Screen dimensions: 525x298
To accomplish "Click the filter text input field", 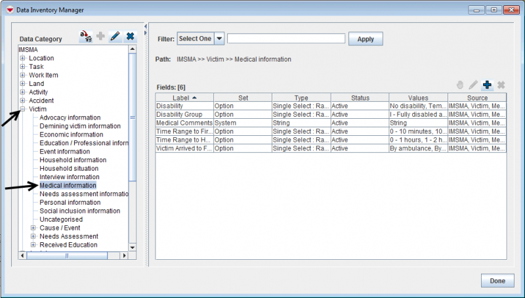I will (285, 39).
